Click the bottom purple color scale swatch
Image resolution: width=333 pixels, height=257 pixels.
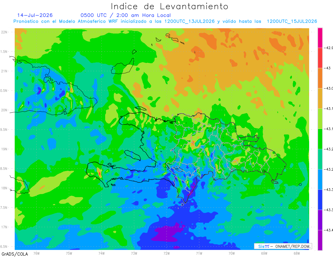320,240
